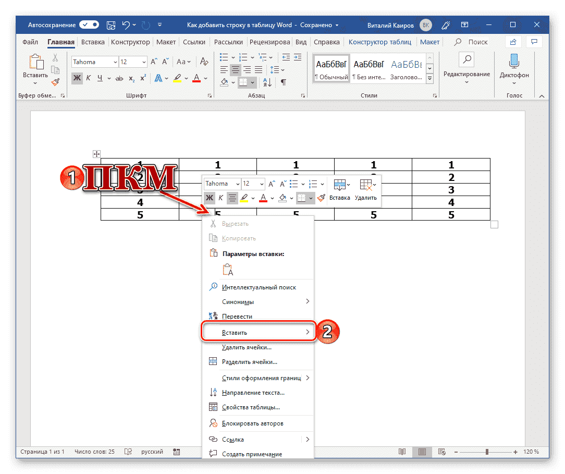565x474 pixels.
Task: Click Удалить on the mini toolbar
Action: point(366,193)
